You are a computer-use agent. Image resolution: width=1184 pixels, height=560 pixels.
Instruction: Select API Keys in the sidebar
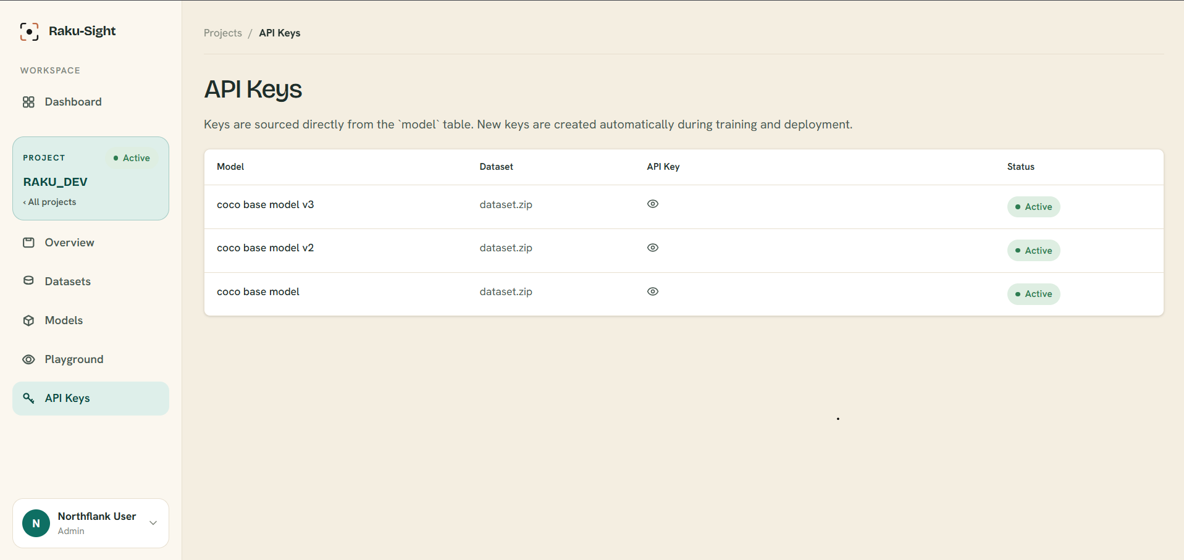click(91, 398)
